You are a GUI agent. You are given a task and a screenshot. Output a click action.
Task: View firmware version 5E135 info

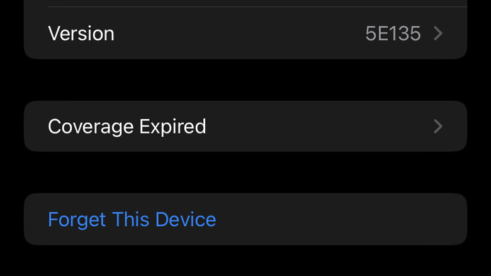click(393, 33)
